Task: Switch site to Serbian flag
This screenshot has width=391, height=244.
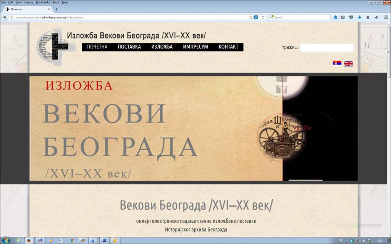Action: tap(337, 63)
